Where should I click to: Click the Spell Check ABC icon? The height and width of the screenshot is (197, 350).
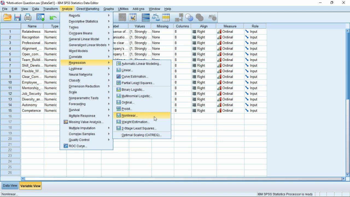212,18
